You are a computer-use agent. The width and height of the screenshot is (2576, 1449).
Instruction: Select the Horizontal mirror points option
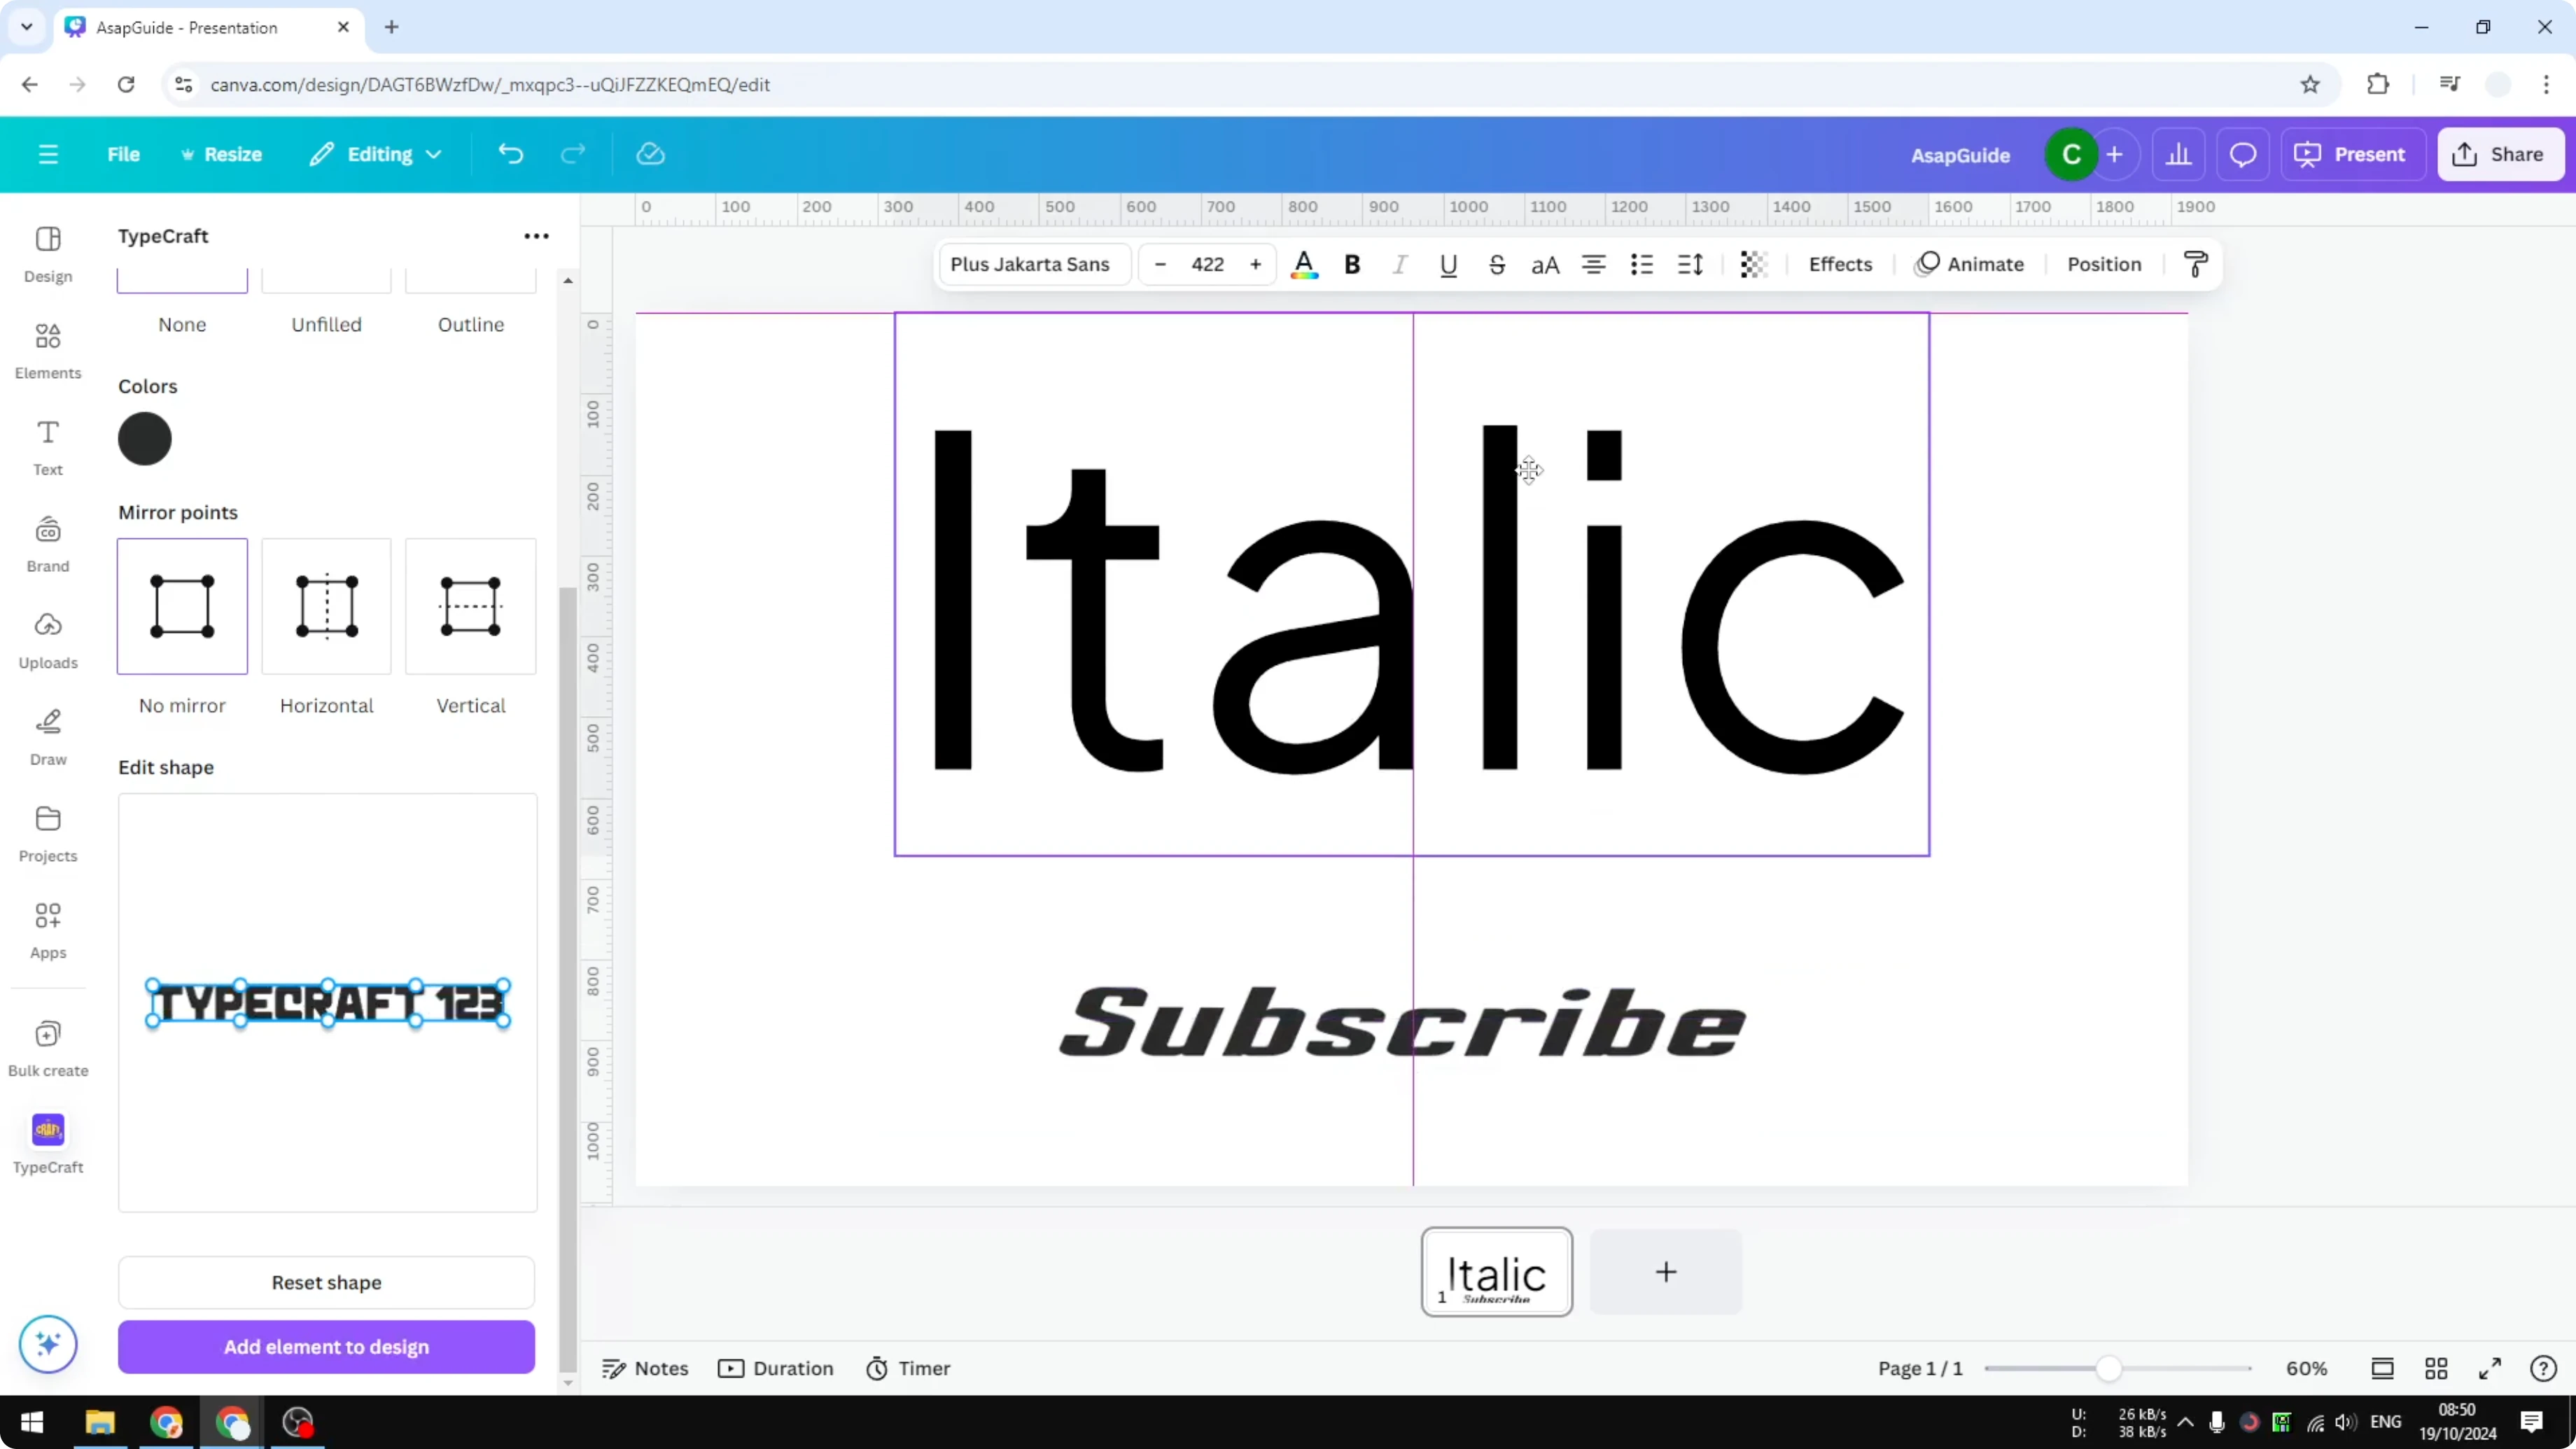pos(326,607)
